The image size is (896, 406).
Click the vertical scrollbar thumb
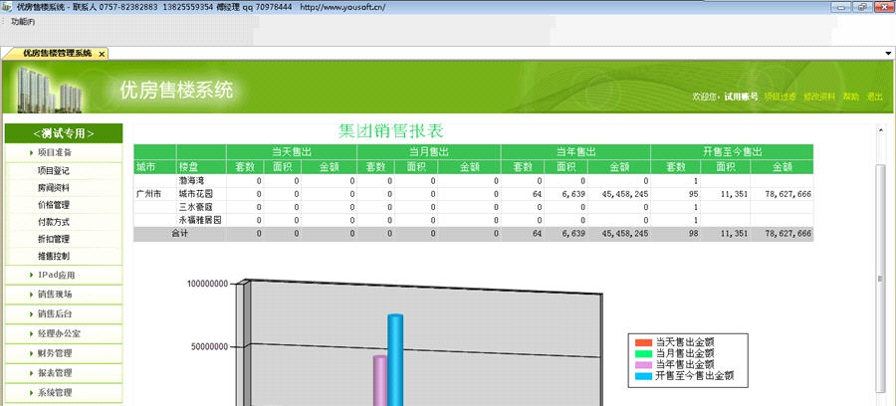coord(881,278)
